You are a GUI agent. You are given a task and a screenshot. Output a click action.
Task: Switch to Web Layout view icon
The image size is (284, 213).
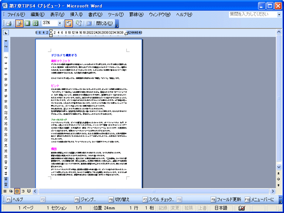tap(11, 191)
